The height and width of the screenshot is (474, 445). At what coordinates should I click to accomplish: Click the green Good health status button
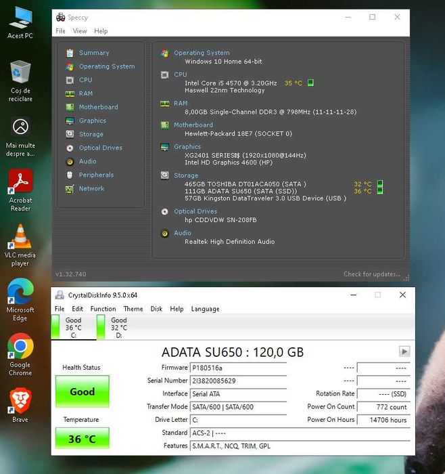pyautogui.click(x=82, y=391)
